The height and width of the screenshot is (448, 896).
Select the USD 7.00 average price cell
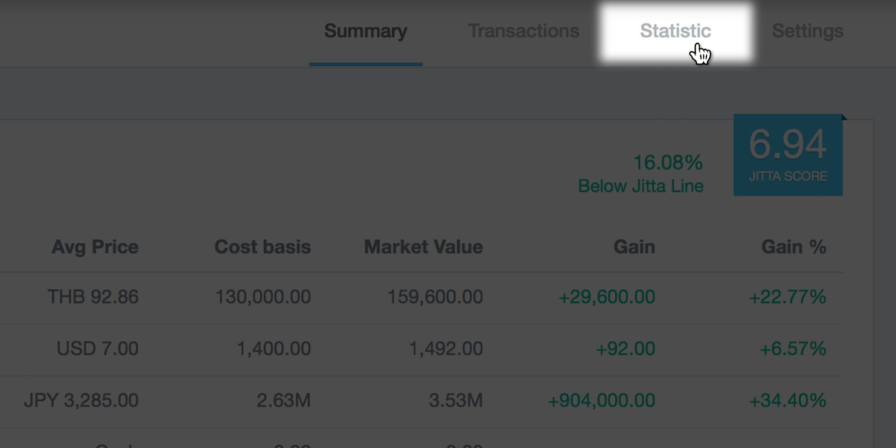[x=97, y=348]
